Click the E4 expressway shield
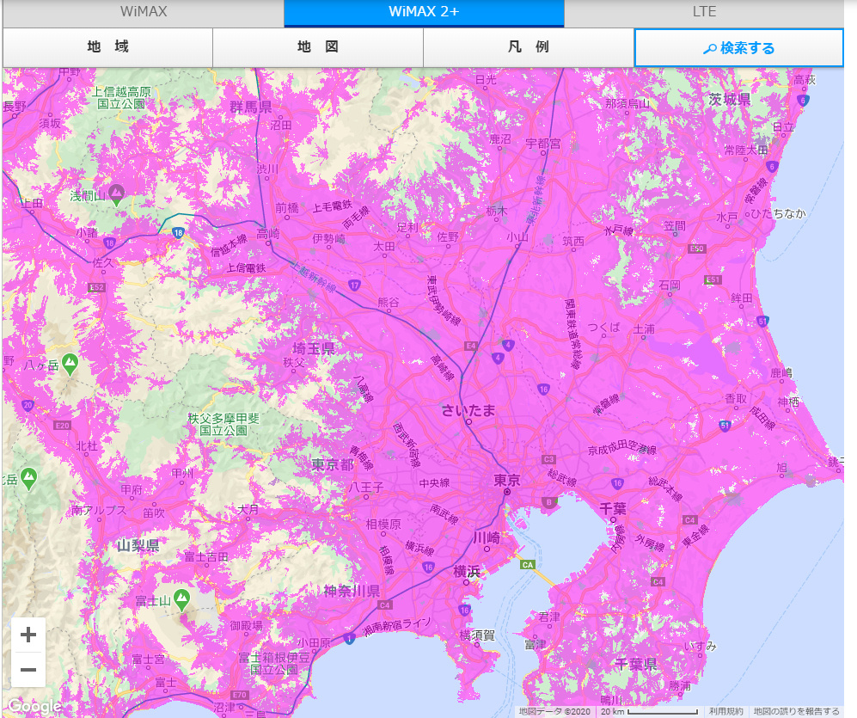The width and height of the screenshot is (857, 718). [x=470, y=346]
